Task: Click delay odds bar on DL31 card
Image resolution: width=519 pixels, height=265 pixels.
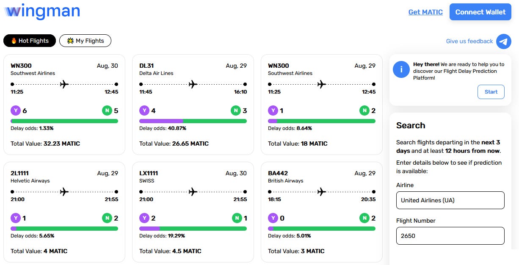Action: click(x=193, y=121)
